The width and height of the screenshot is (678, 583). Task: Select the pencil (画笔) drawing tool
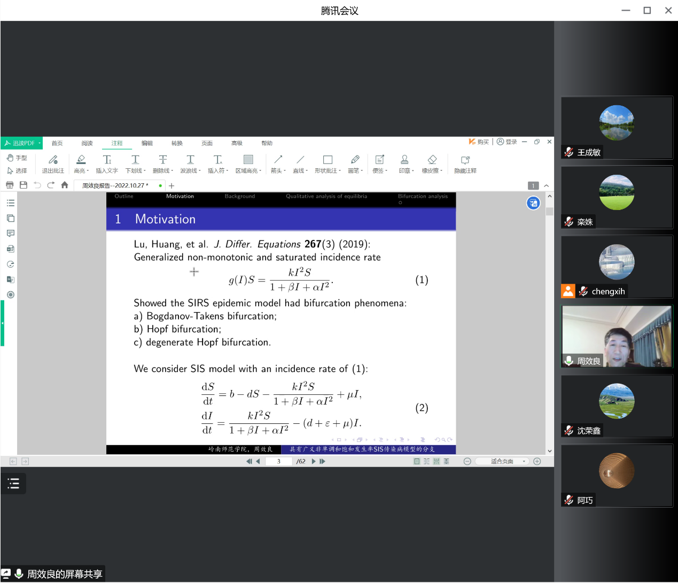pyautogui.click(x=355, y=160)
